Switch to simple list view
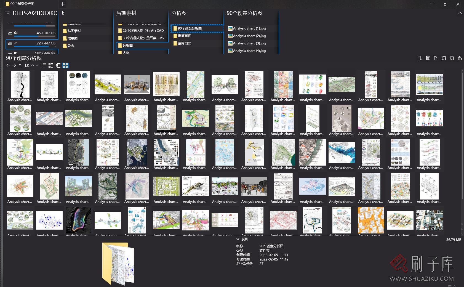This screenshot has height=287, width=464. coord(44,65)
